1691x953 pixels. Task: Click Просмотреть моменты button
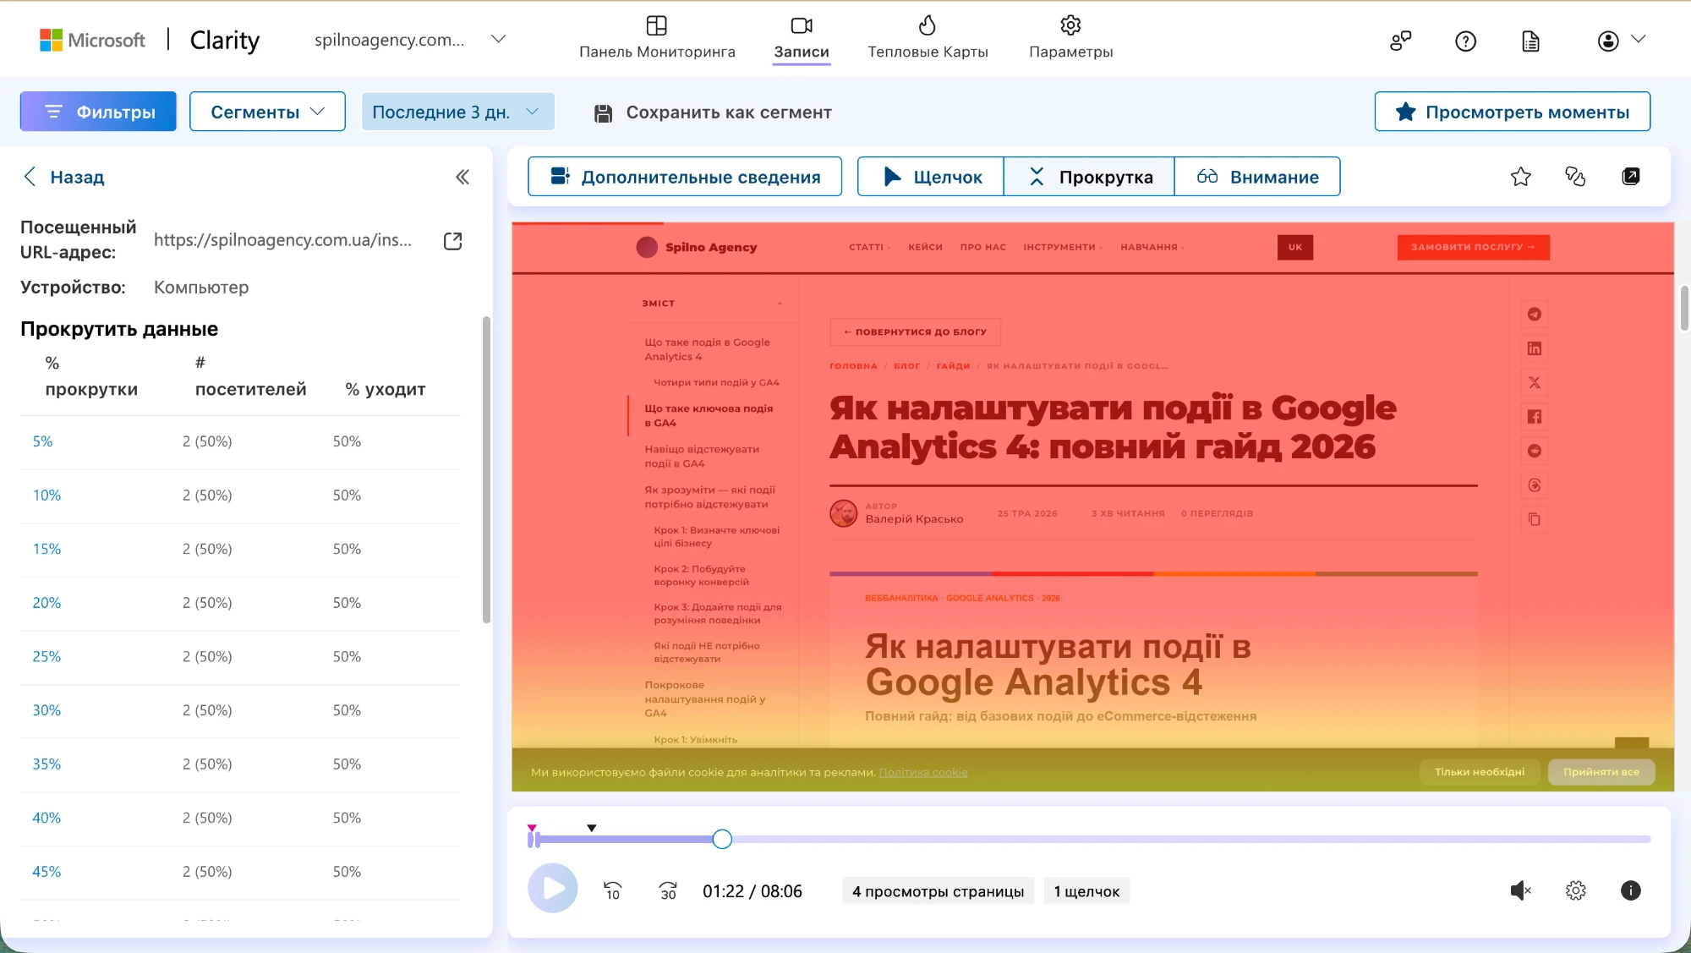pyautogui.click(x=1512, y=112)
